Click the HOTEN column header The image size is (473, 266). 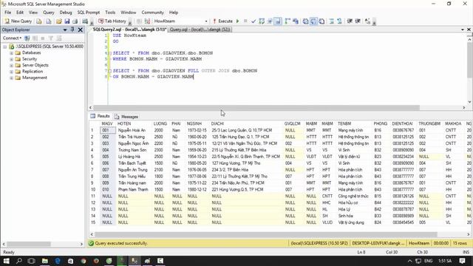coord(134,123)
